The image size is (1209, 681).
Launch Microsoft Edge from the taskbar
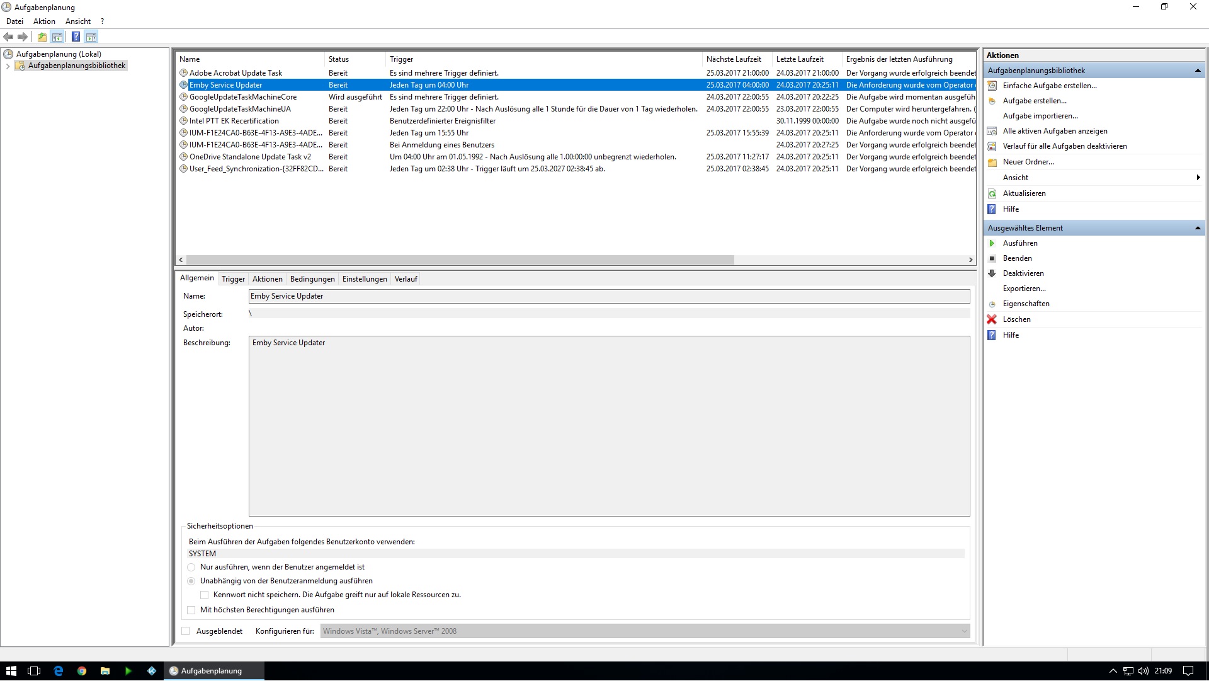point(59,671)
